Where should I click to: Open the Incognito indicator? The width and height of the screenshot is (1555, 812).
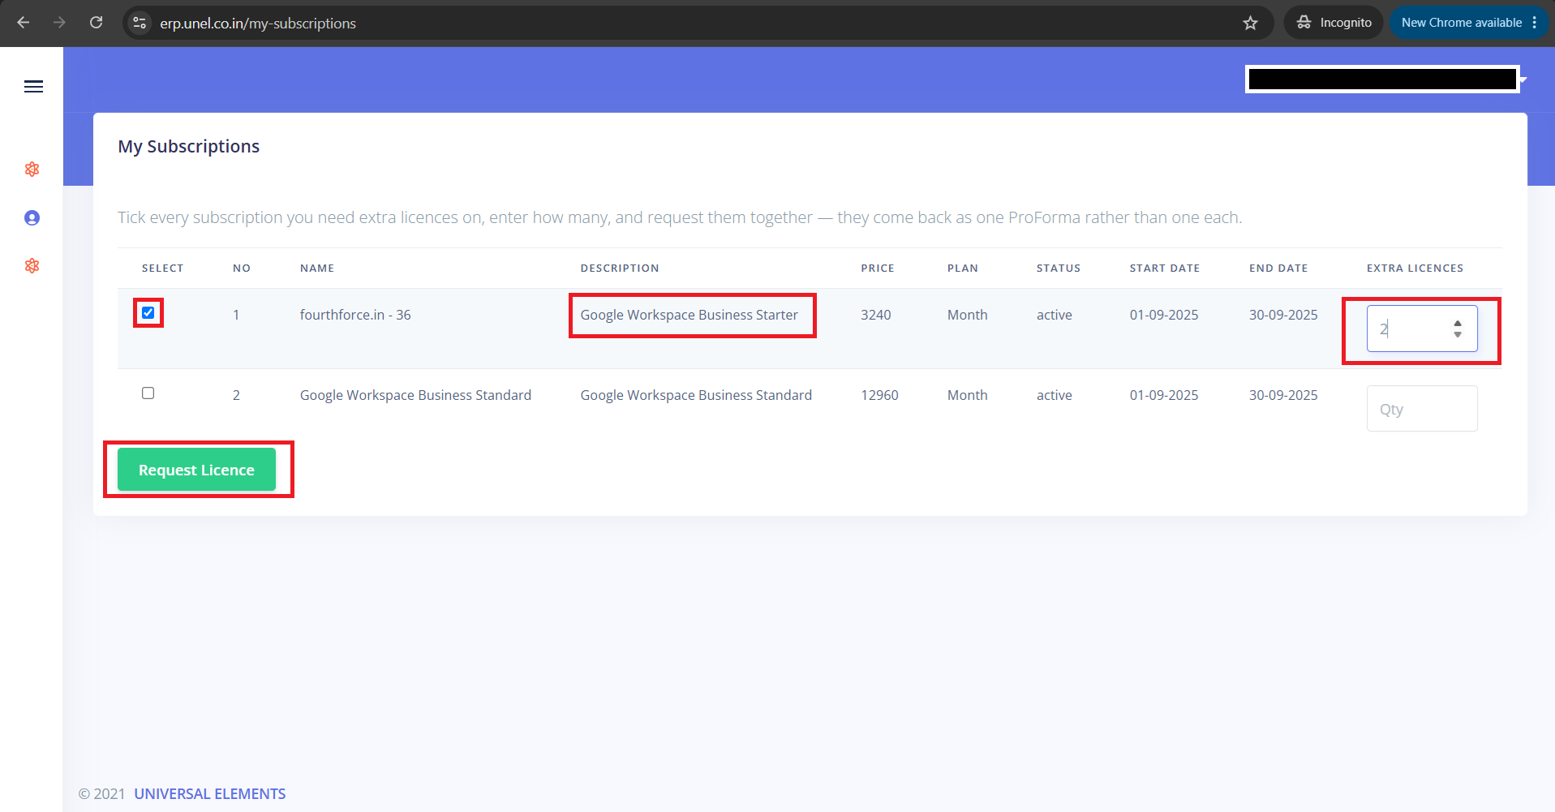tap(1334, 23)
